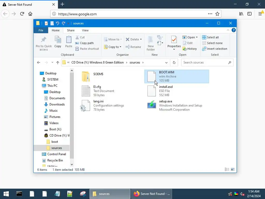Select Downloads in navigation pane
The image size is (265, 199).
click(57, 104)
